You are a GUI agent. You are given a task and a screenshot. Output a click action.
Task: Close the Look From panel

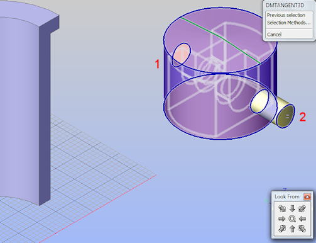coord(307,197)
